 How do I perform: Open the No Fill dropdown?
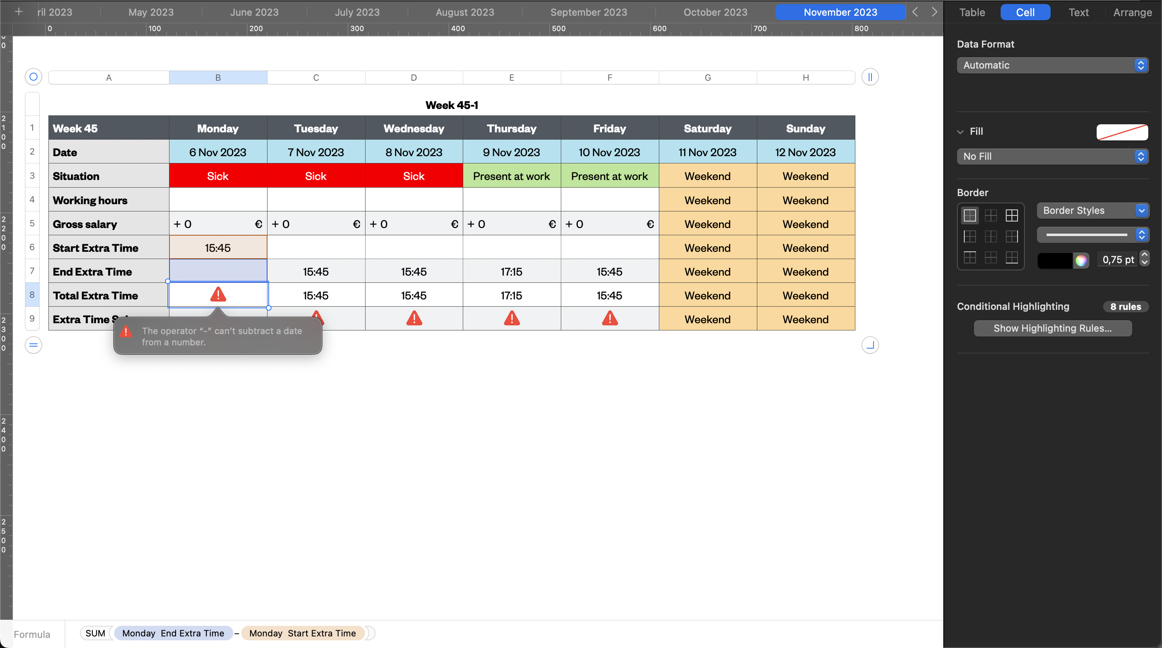pos(1052,157)
